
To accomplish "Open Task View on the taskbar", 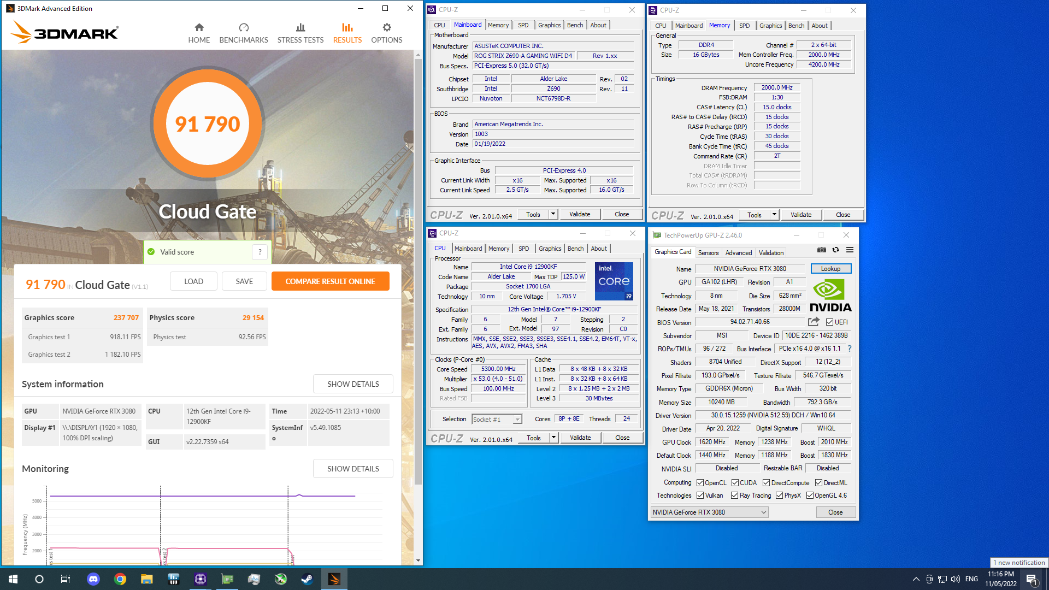I will click(66, 579).
